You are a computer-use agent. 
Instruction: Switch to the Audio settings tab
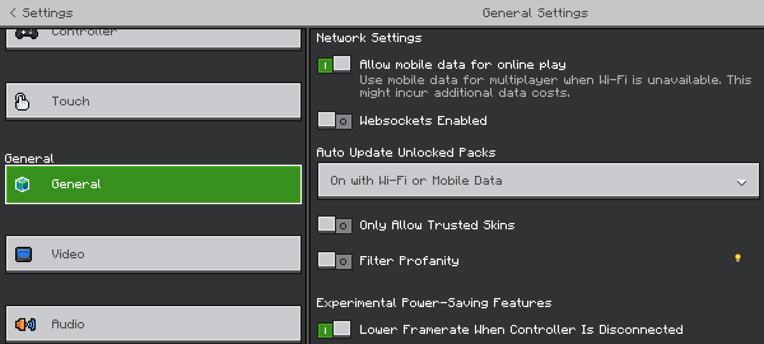153,324
